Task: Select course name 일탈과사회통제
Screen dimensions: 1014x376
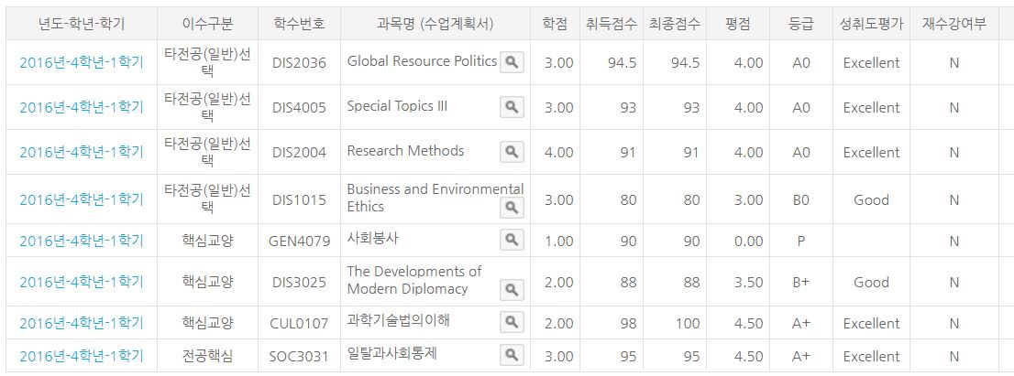Action: click(391, 353)
